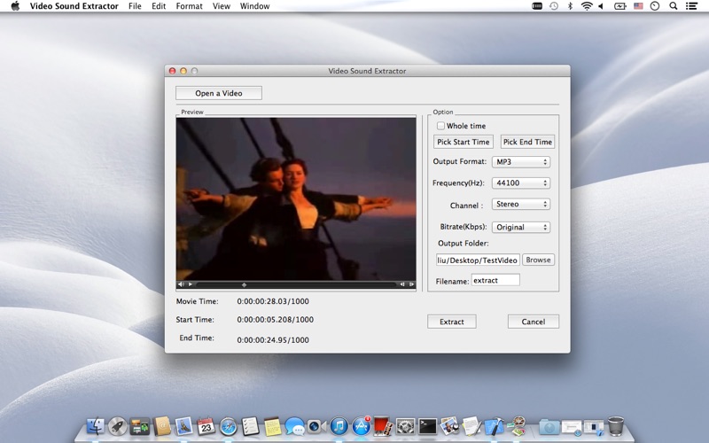Click the Start Time value 0:00:00:05.208/1000
Viewport: 709px width, 443px height.
[x=276, y=320]
